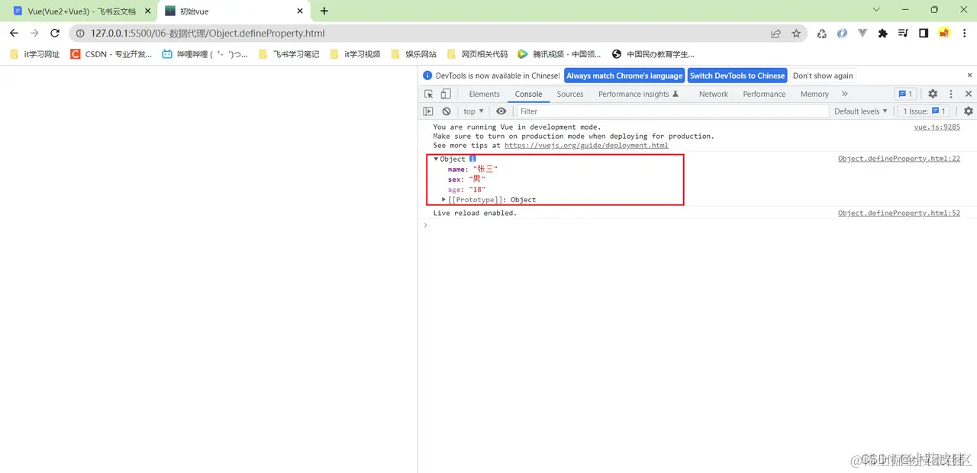Viewport: 977px width, 473px height.
Task: Open the vuejs.org deployment guide link
Action: (x=586, y=145)
